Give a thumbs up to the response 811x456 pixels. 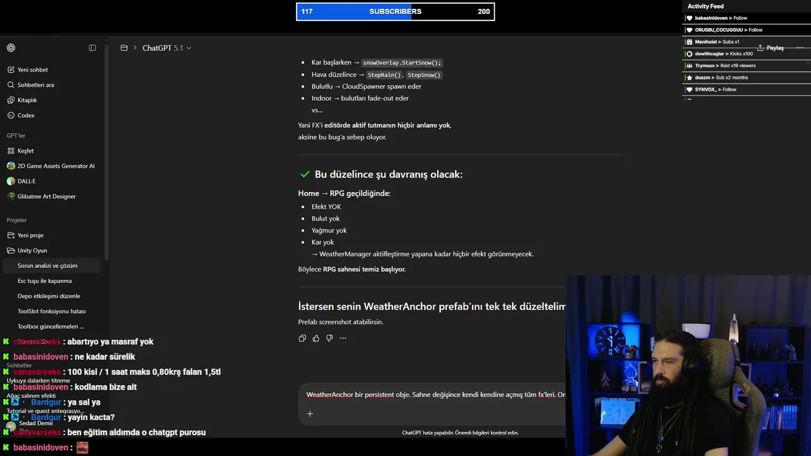tap(316, 338)
